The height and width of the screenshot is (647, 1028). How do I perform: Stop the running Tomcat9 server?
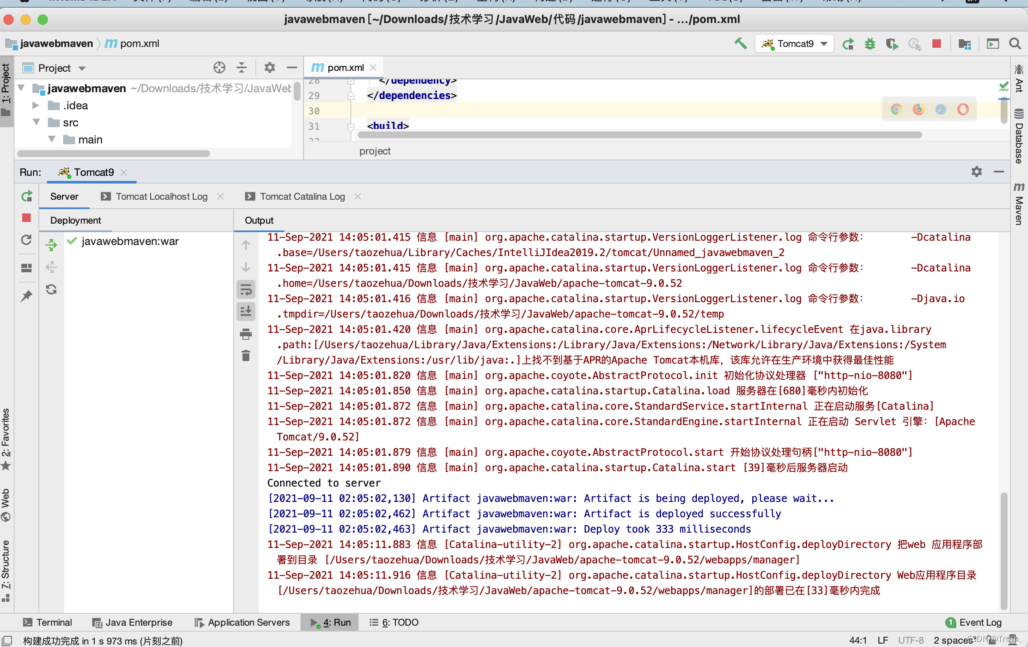pyautogui.click(x=937, y=44)
